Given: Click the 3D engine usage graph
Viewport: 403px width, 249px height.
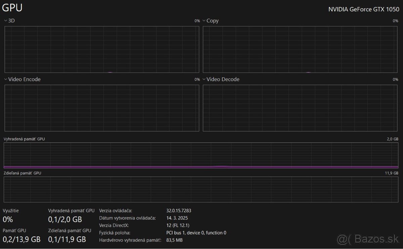Looking at the screenshot, I should (x=102, y=49).
